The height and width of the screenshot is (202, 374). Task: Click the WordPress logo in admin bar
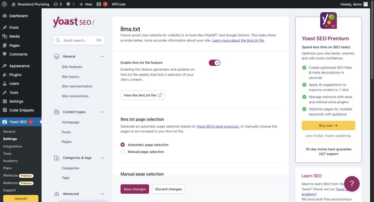(x=4, y=4)
